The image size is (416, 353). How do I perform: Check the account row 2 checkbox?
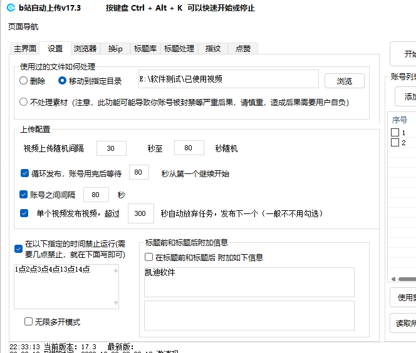(395, 142)
